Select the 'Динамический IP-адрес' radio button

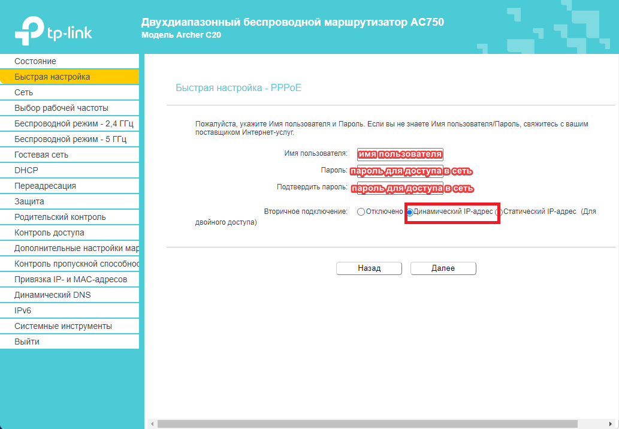coord(410,212)
